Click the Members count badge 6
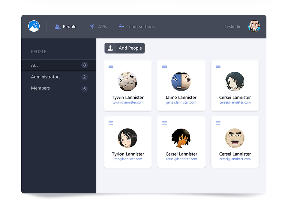The width and height of the screenshot is (288, 209). [x=85, y=89]
